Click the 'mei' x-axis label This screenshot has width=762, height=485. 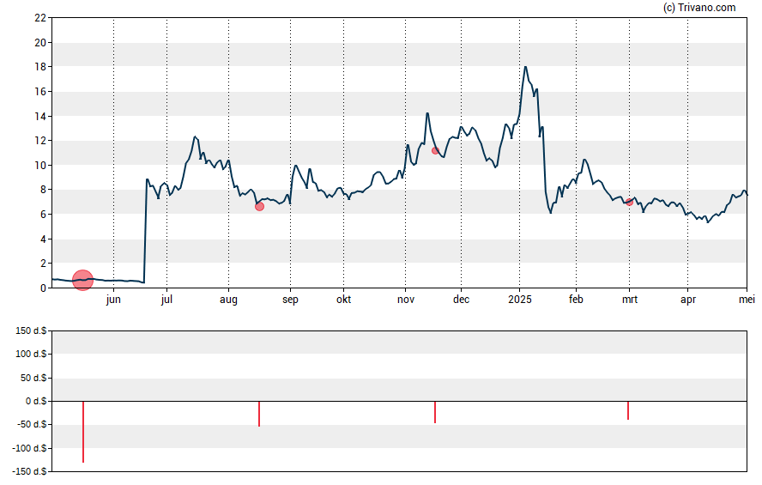pos(747,300)
